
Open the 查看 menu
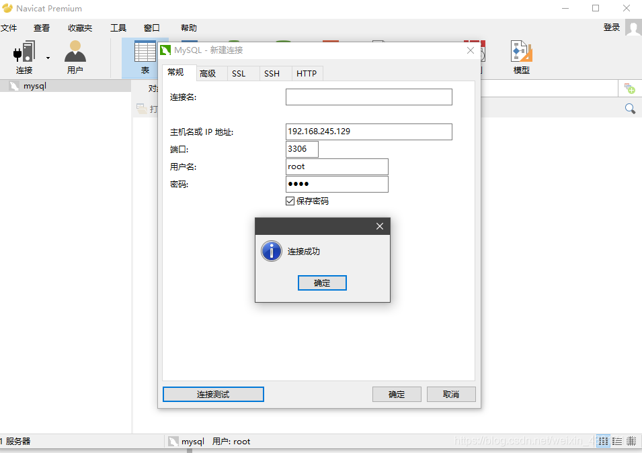tap(42, 28)
